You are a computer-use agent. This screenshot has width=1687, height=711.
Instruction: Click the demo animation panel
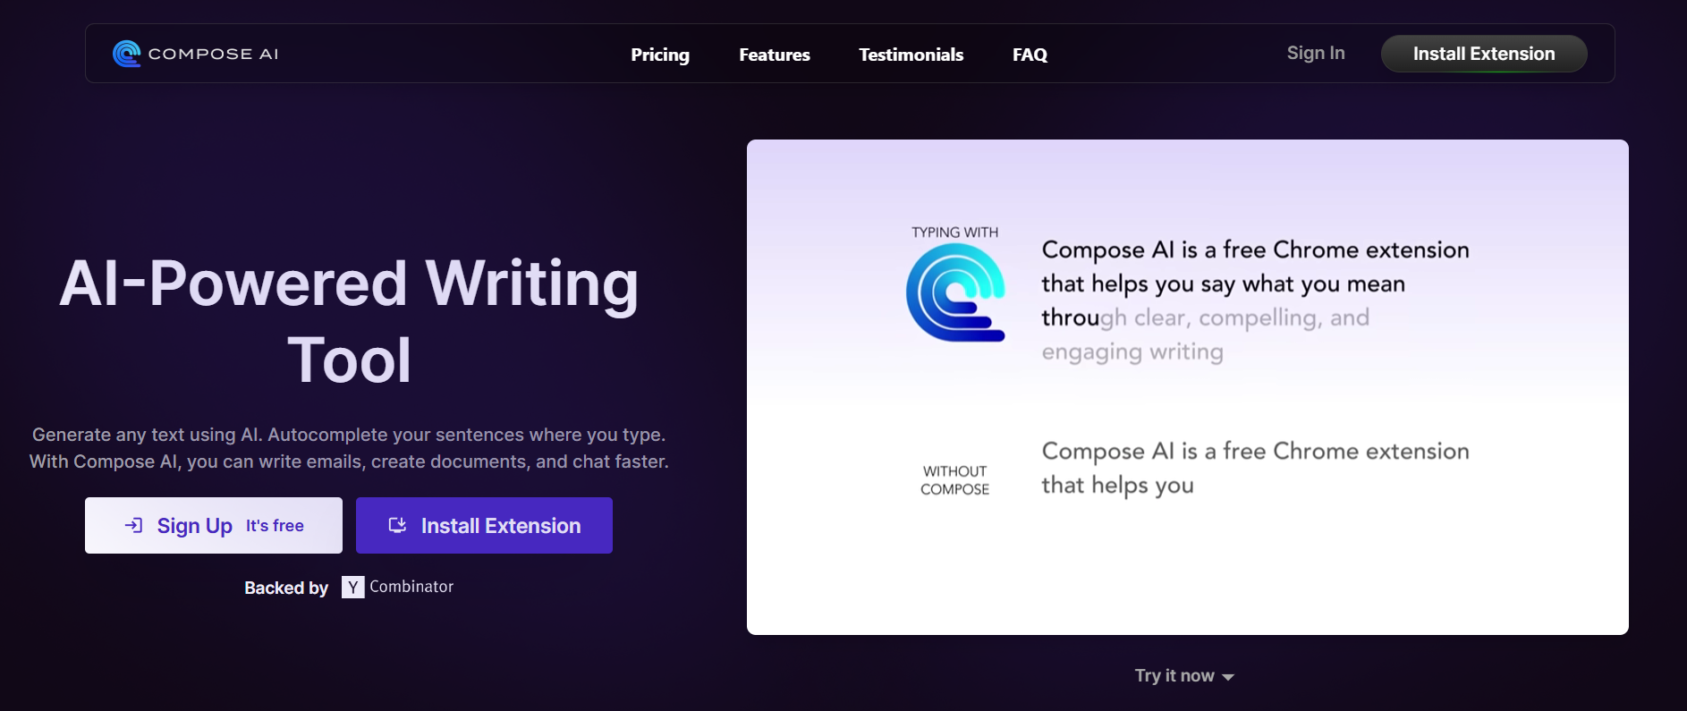[1188, 387]
